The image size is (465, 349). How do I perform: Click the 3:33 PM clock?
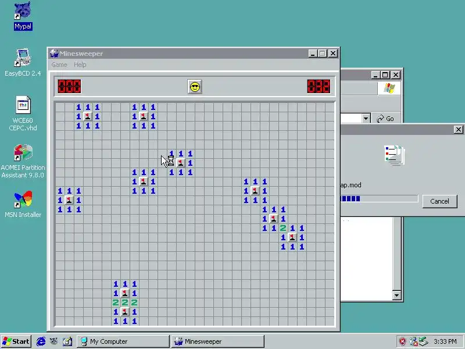[x=445, y=341]
